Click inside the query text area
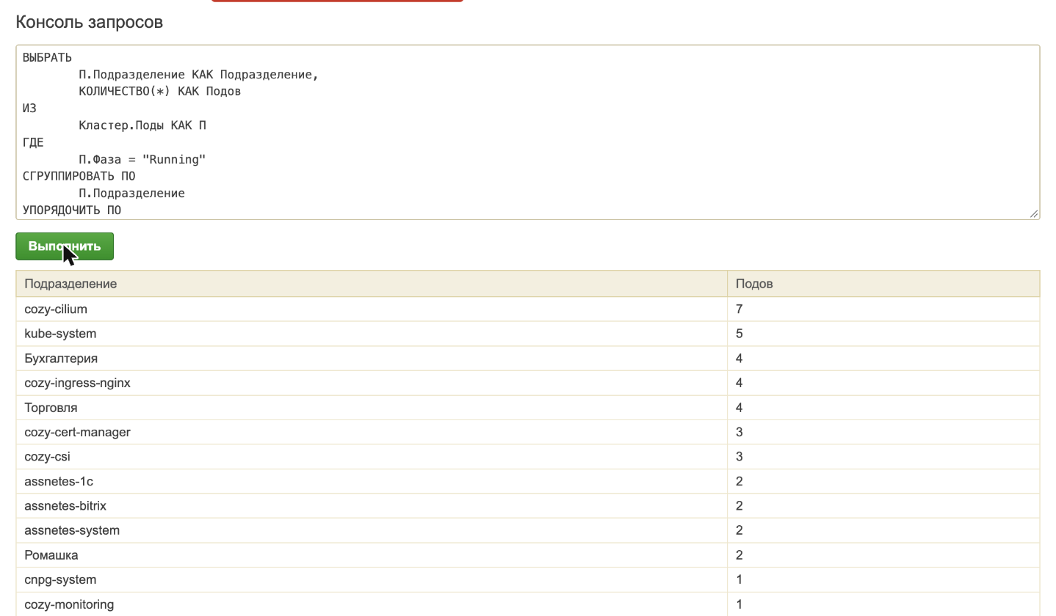 (527, 132)
